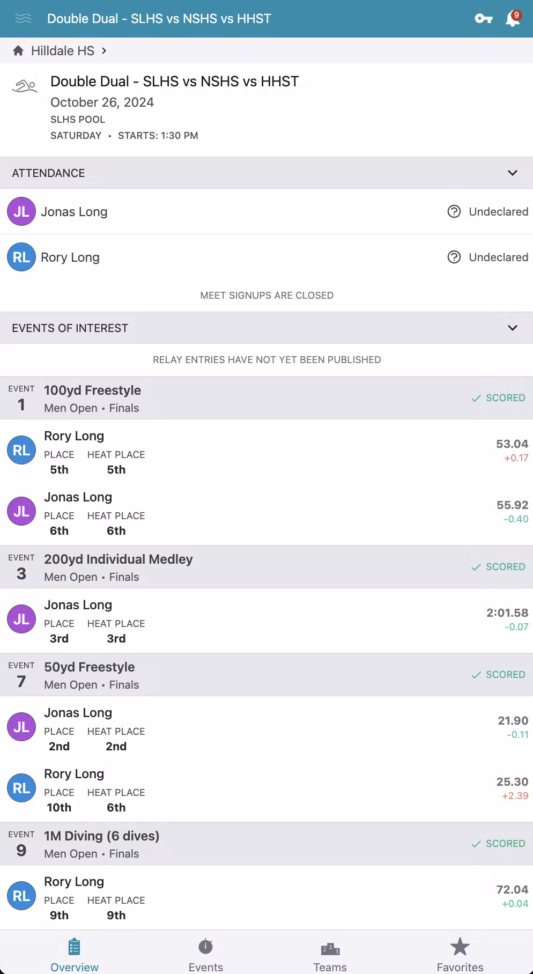Collapse the Events of Interest chevron
This screenshot has width=533, height=974.
[513, 328]
